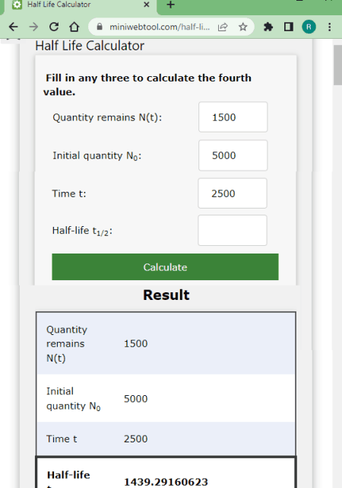The height and width of the screenshot is (488, 342).
Task: Open the browser home page icon
Action: (x=74, y=27)
